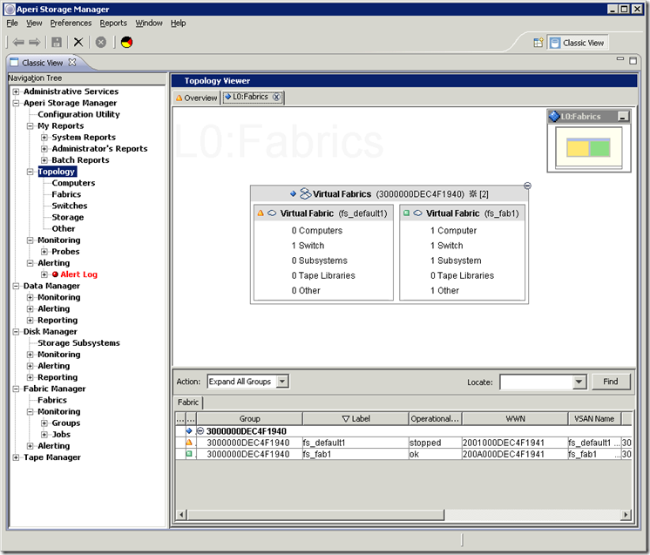Click the Find button
This screenshot has height=555, width=650.
point(611,382)
